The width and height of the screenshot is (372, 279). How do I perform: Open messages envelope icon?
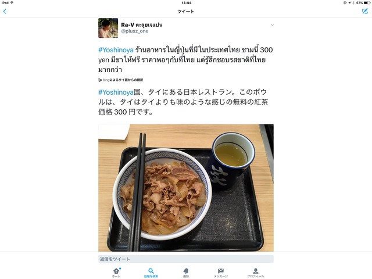pyautogui.click(x=221, y=271)
